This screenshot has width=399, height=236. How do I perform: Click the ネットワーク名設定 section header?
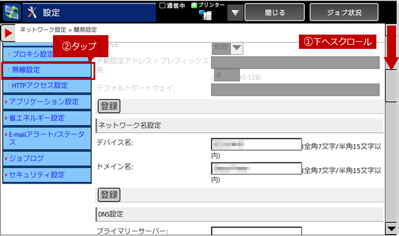(239, 126)
